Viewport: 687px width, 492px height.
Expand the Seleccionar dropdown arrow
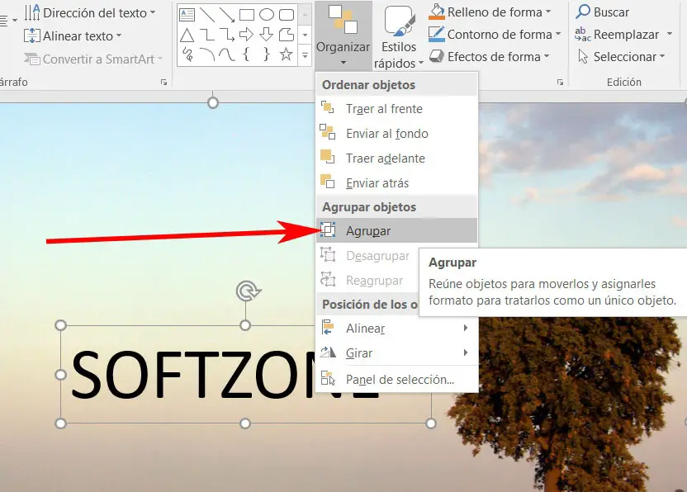(662, 56)
